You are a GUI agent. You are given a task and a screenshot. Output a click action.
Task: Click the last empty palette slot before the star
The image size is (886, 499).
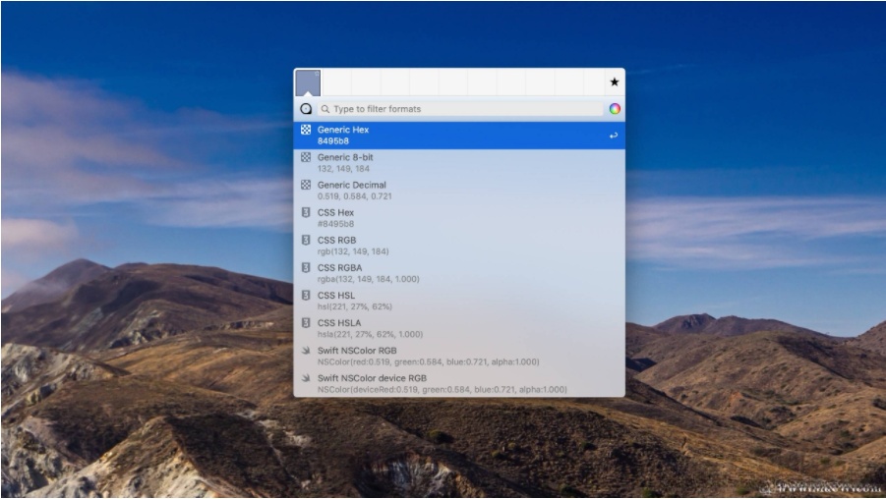pyautogui.click(x=594, y=83)
